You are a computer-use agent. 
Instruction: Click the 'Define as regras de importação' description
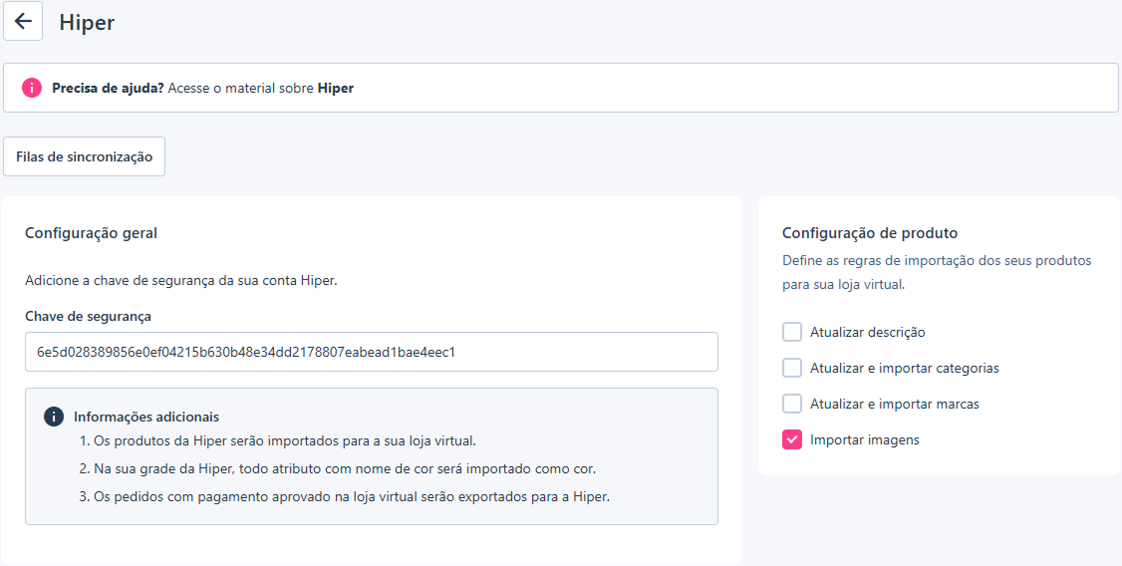coord(937,272)
